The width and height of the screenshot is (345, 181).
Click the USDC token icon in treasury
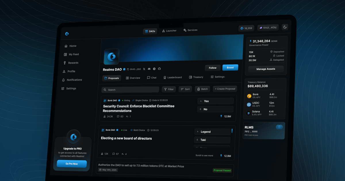pos(249,105)
